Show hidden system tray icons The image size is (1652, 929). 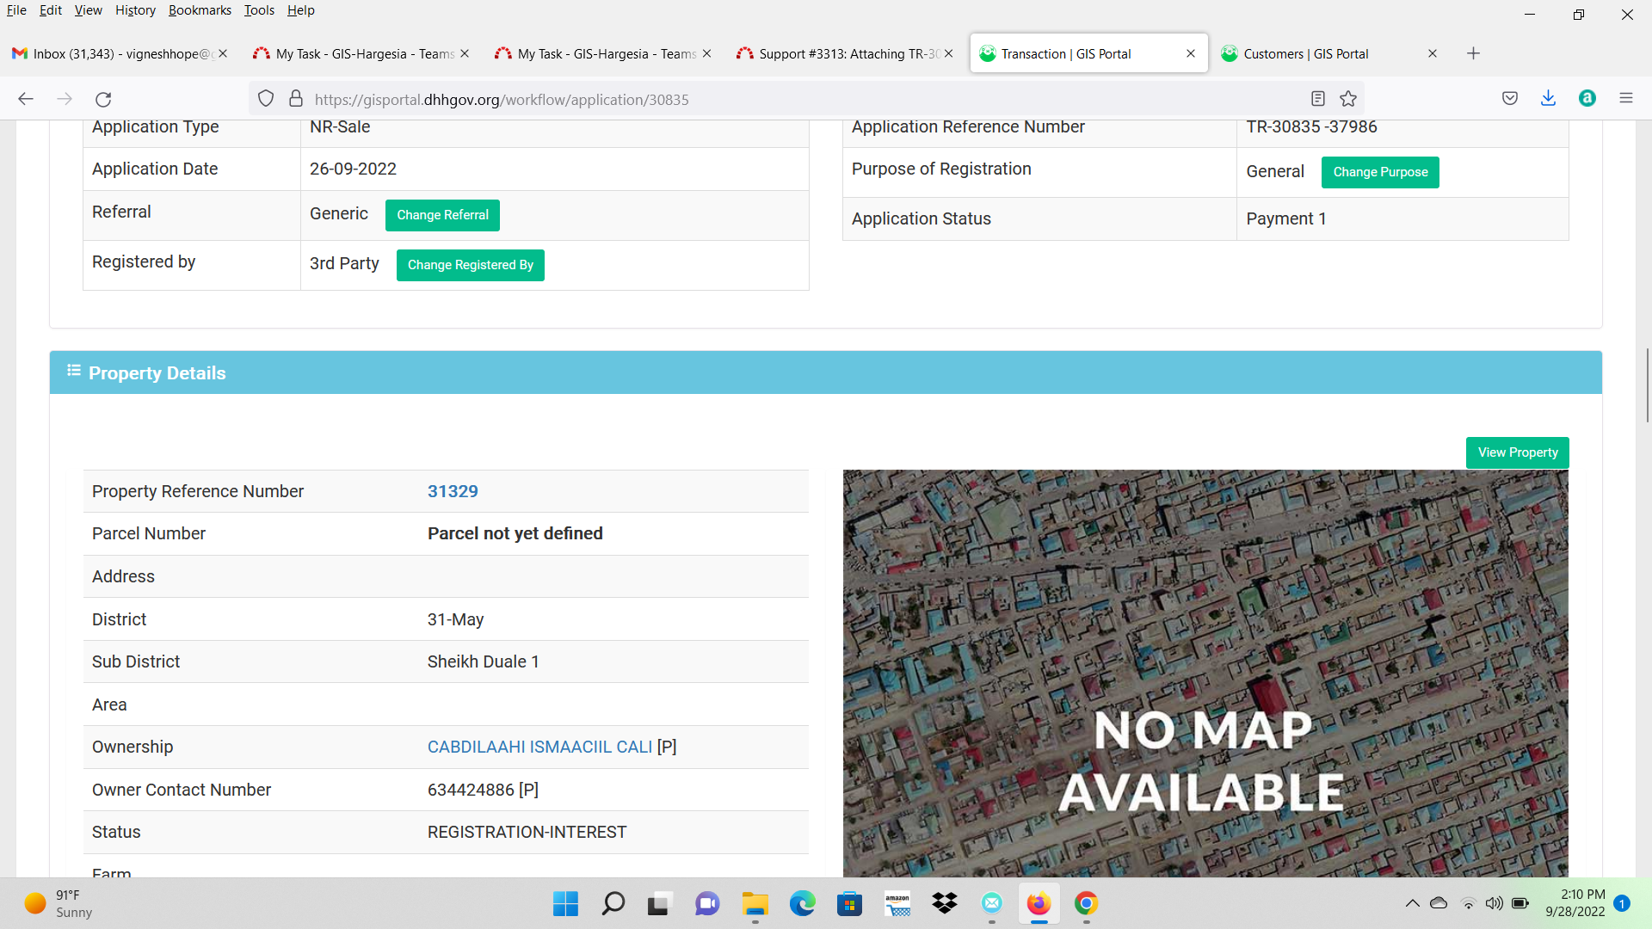[x=1412, y=903]
